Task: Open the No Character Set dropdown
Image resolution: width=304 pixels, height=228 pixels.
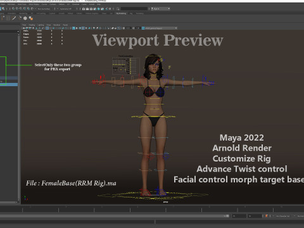Action: coord(283,216)
